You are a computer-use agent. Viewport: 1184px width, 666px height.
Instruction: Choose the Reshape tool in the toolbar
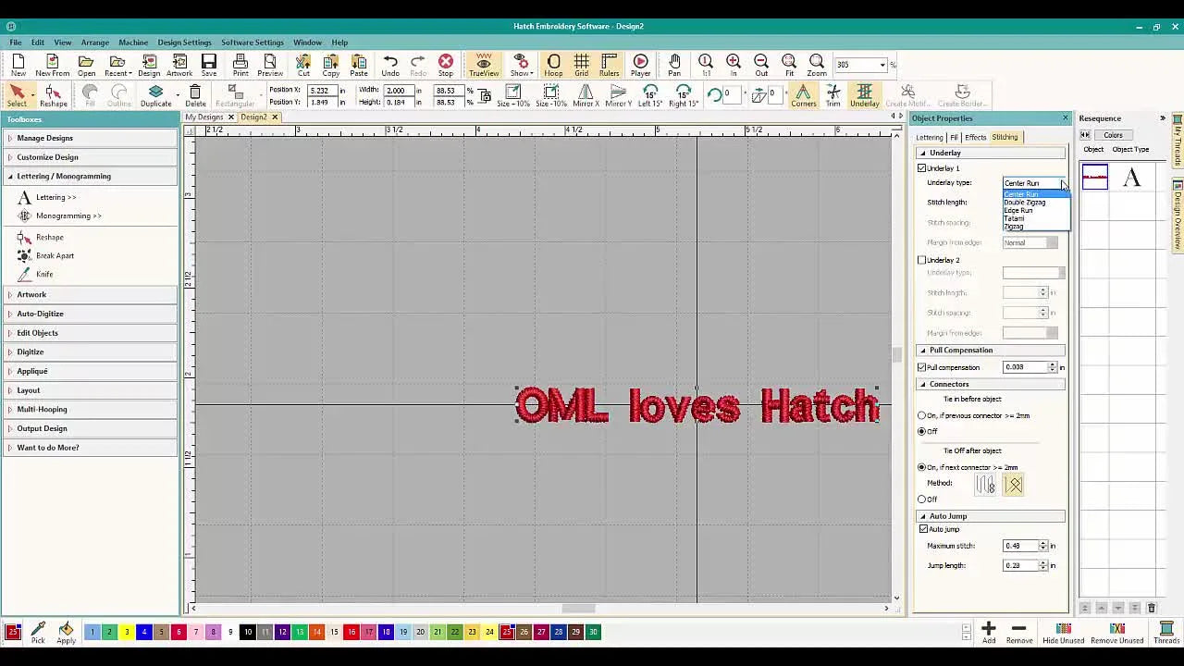pos(54,95)
